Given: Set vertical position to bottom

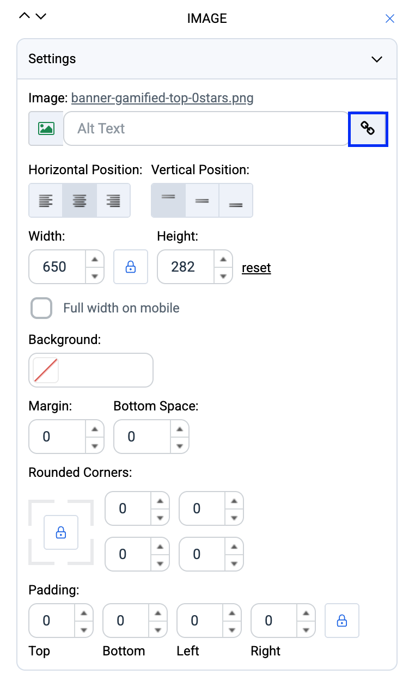Looking at the screenshot, I should (x=236, y=200).
